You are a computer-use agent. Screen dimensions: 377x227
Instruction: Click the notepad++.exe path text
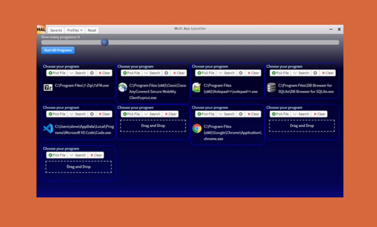tap(230, 88)
